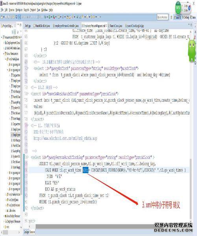Switch to the Source tab at bottom
Image resolution: width=197 pixels, height=236 pixels.
pos(32,232)
